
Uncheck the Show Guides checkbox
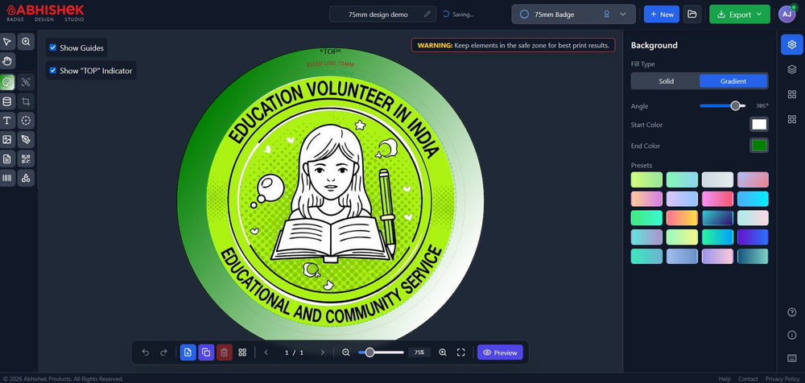[53, 47]
